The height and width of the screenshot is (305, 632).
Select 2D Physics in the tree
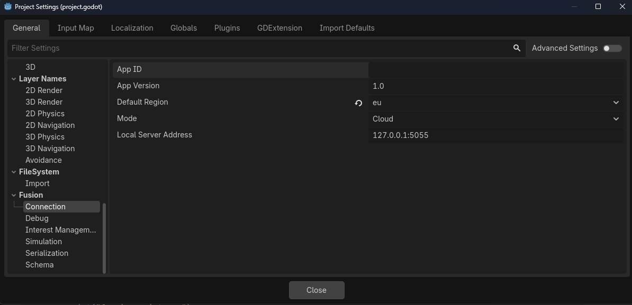pyautogui.click(x=45, y=114)
